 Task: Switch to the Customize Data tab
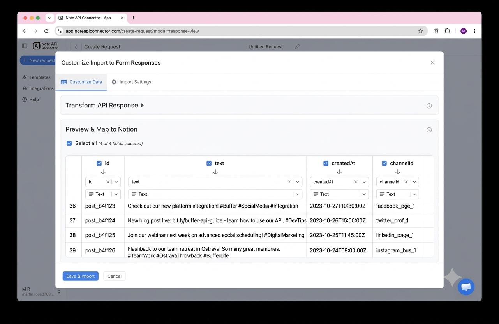pyautogui.click(x=81, y=82)
